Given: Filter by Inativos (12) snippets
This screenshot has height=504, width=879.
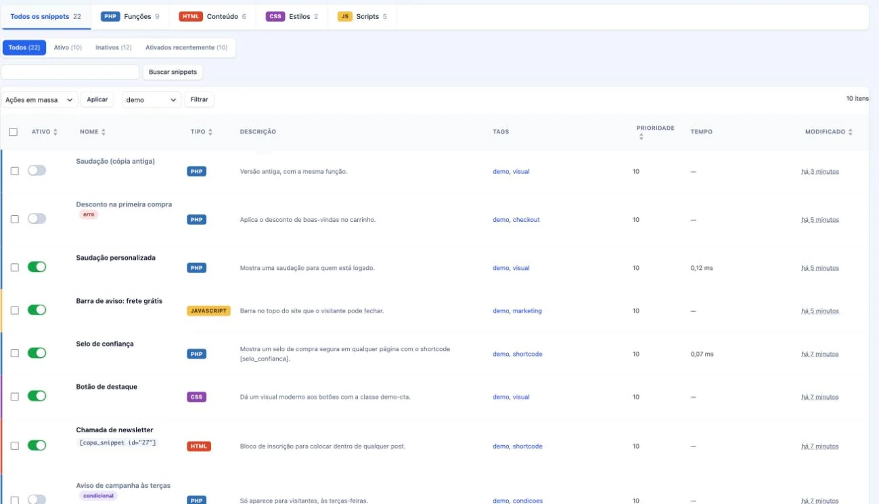Looking at the screenshot, I should tap(114, 47).
